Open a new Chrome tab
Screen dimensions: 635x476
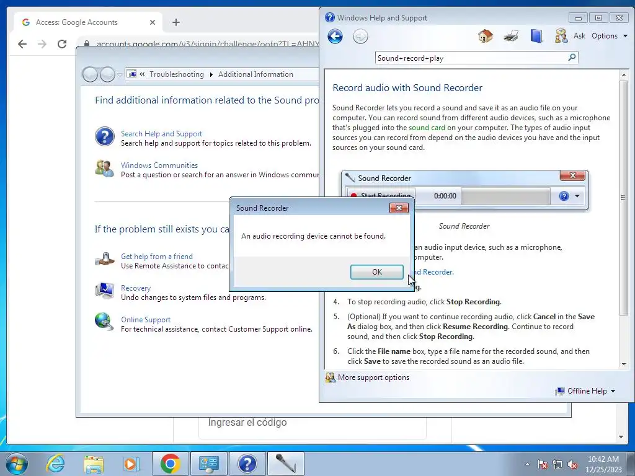click(x=175, y=22)
